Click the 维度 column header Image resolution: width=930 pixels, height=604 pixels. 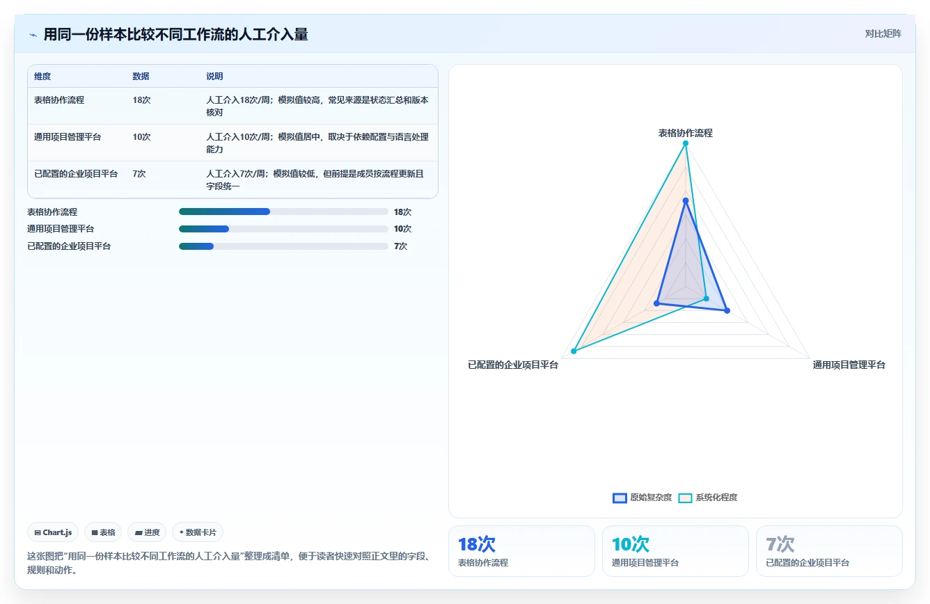pyautogui.click(x=42, y=77)
